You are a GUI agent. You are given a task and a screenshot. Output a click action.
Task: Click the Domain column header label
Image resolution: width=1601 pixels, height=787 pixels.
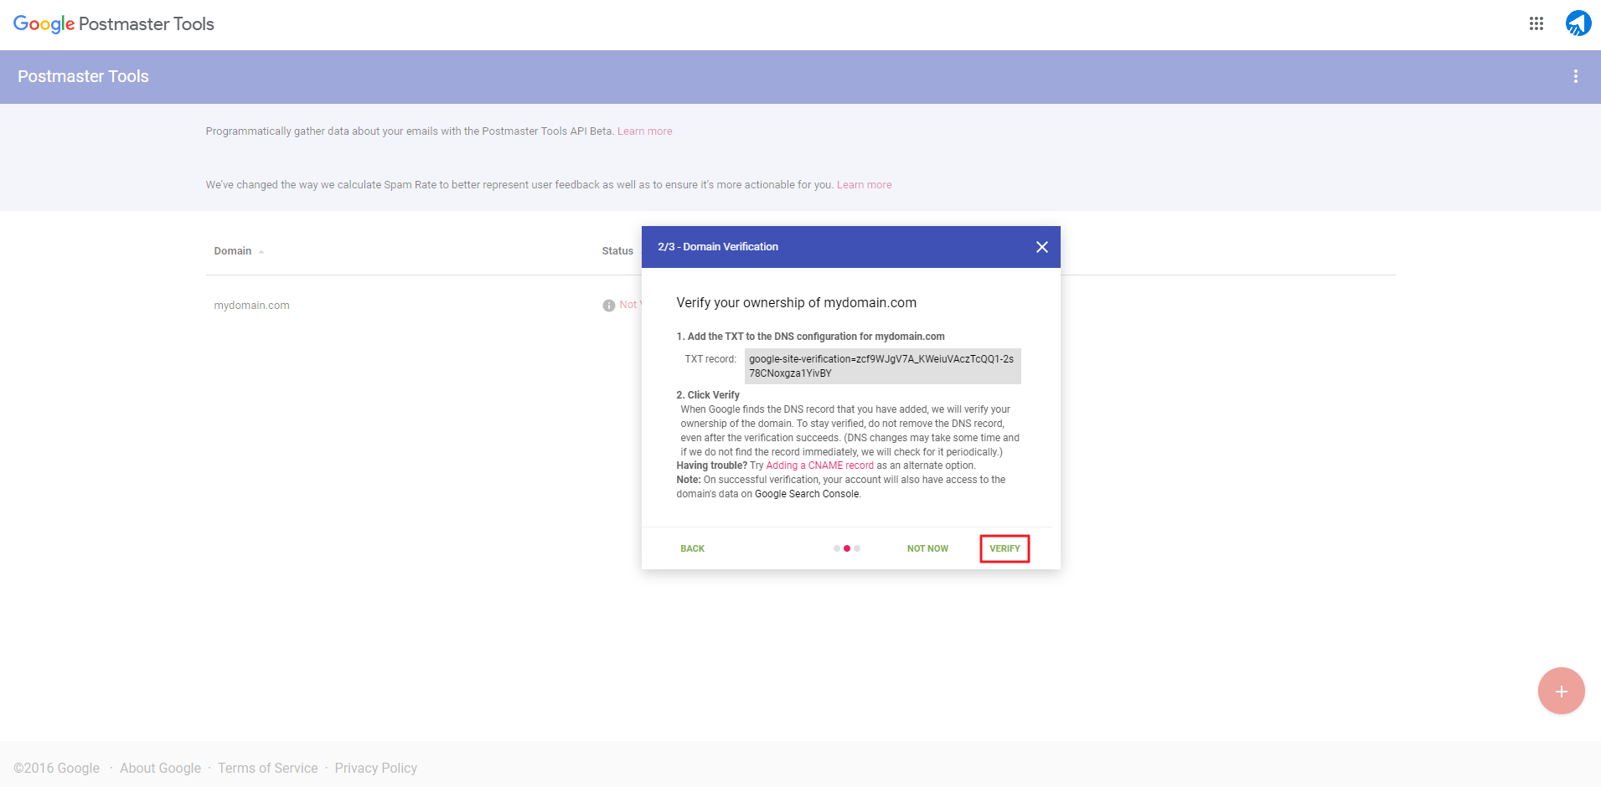[x=232, y=250]
